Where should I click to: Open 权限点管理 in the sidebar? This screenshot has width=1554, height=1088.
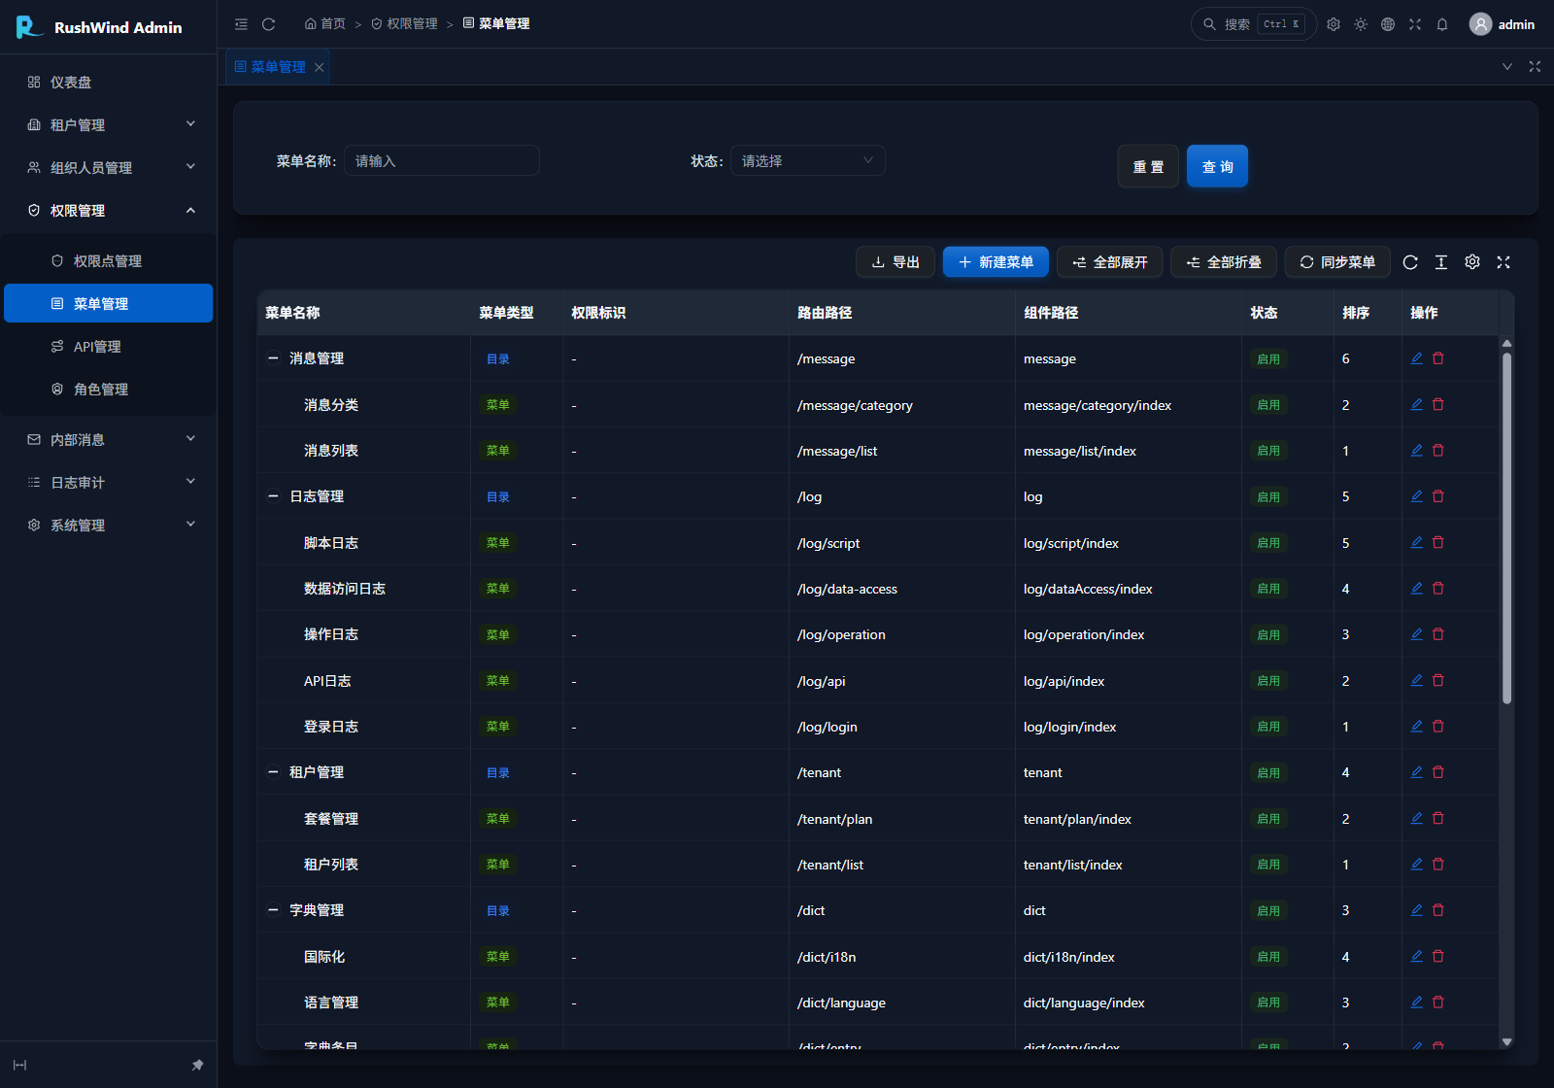pyautogui.click(x=109, y=260)
